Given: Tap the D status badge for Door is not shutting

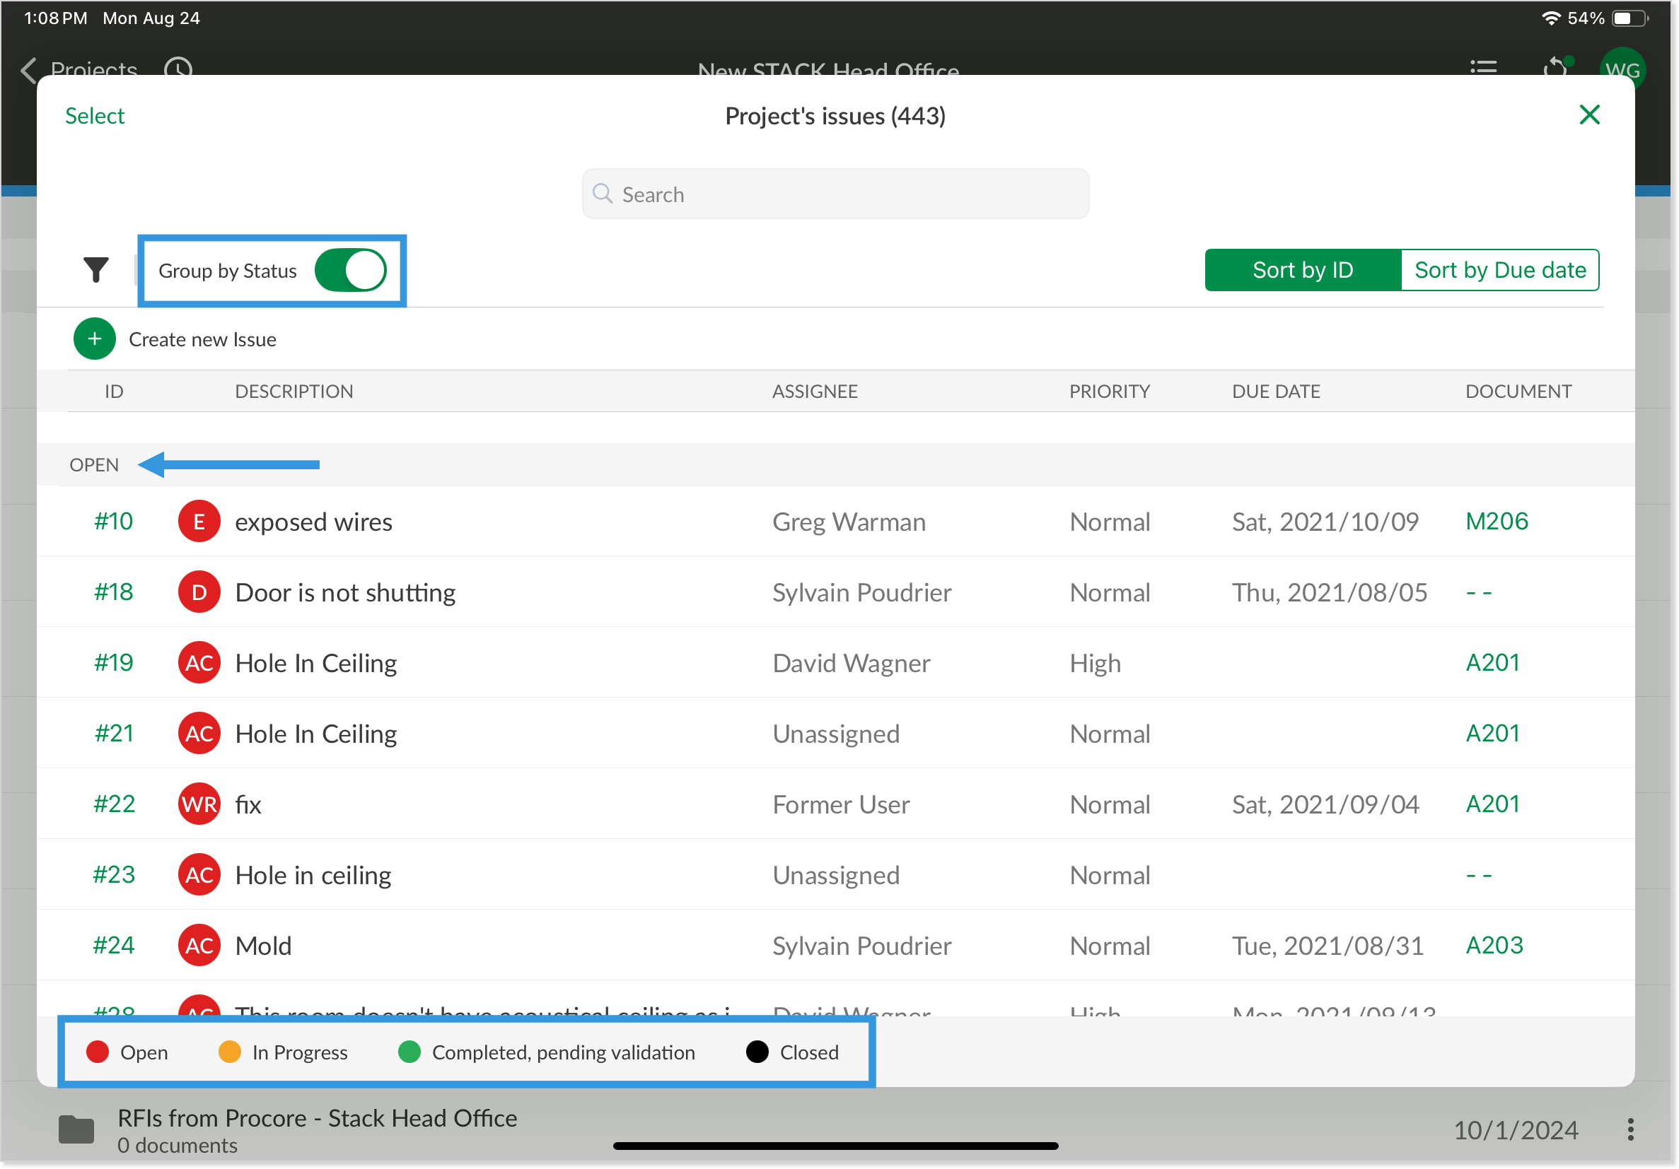Looking at the screenshot, I should pyautogui.click(x=199, y=592).
